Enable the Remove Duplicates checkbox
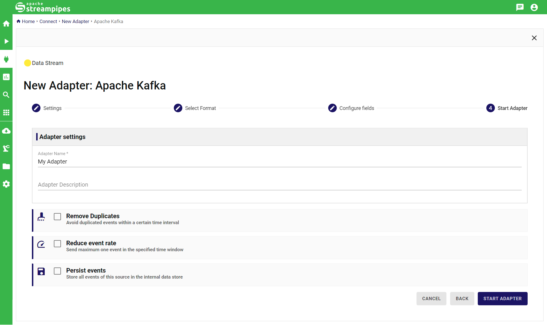The width and height of the screenshot is (547, 325). pos(58,217)
